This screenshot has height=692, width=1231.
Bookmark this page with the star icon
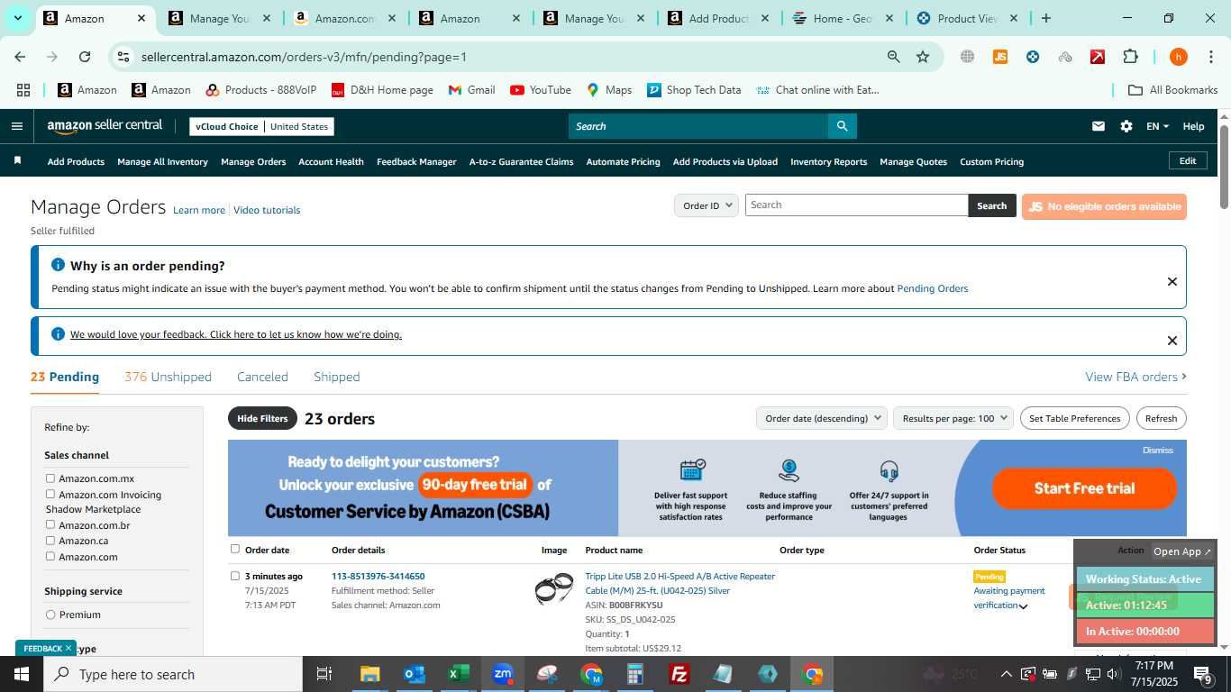923,57
